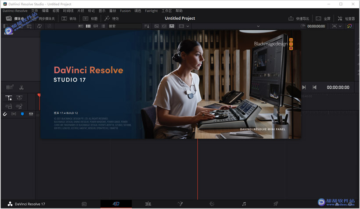The width and height of the screenshot is (360, 209).
Task: Select timeline viewer mode icon
Action: pyautogui.click(x=172, y=26)
